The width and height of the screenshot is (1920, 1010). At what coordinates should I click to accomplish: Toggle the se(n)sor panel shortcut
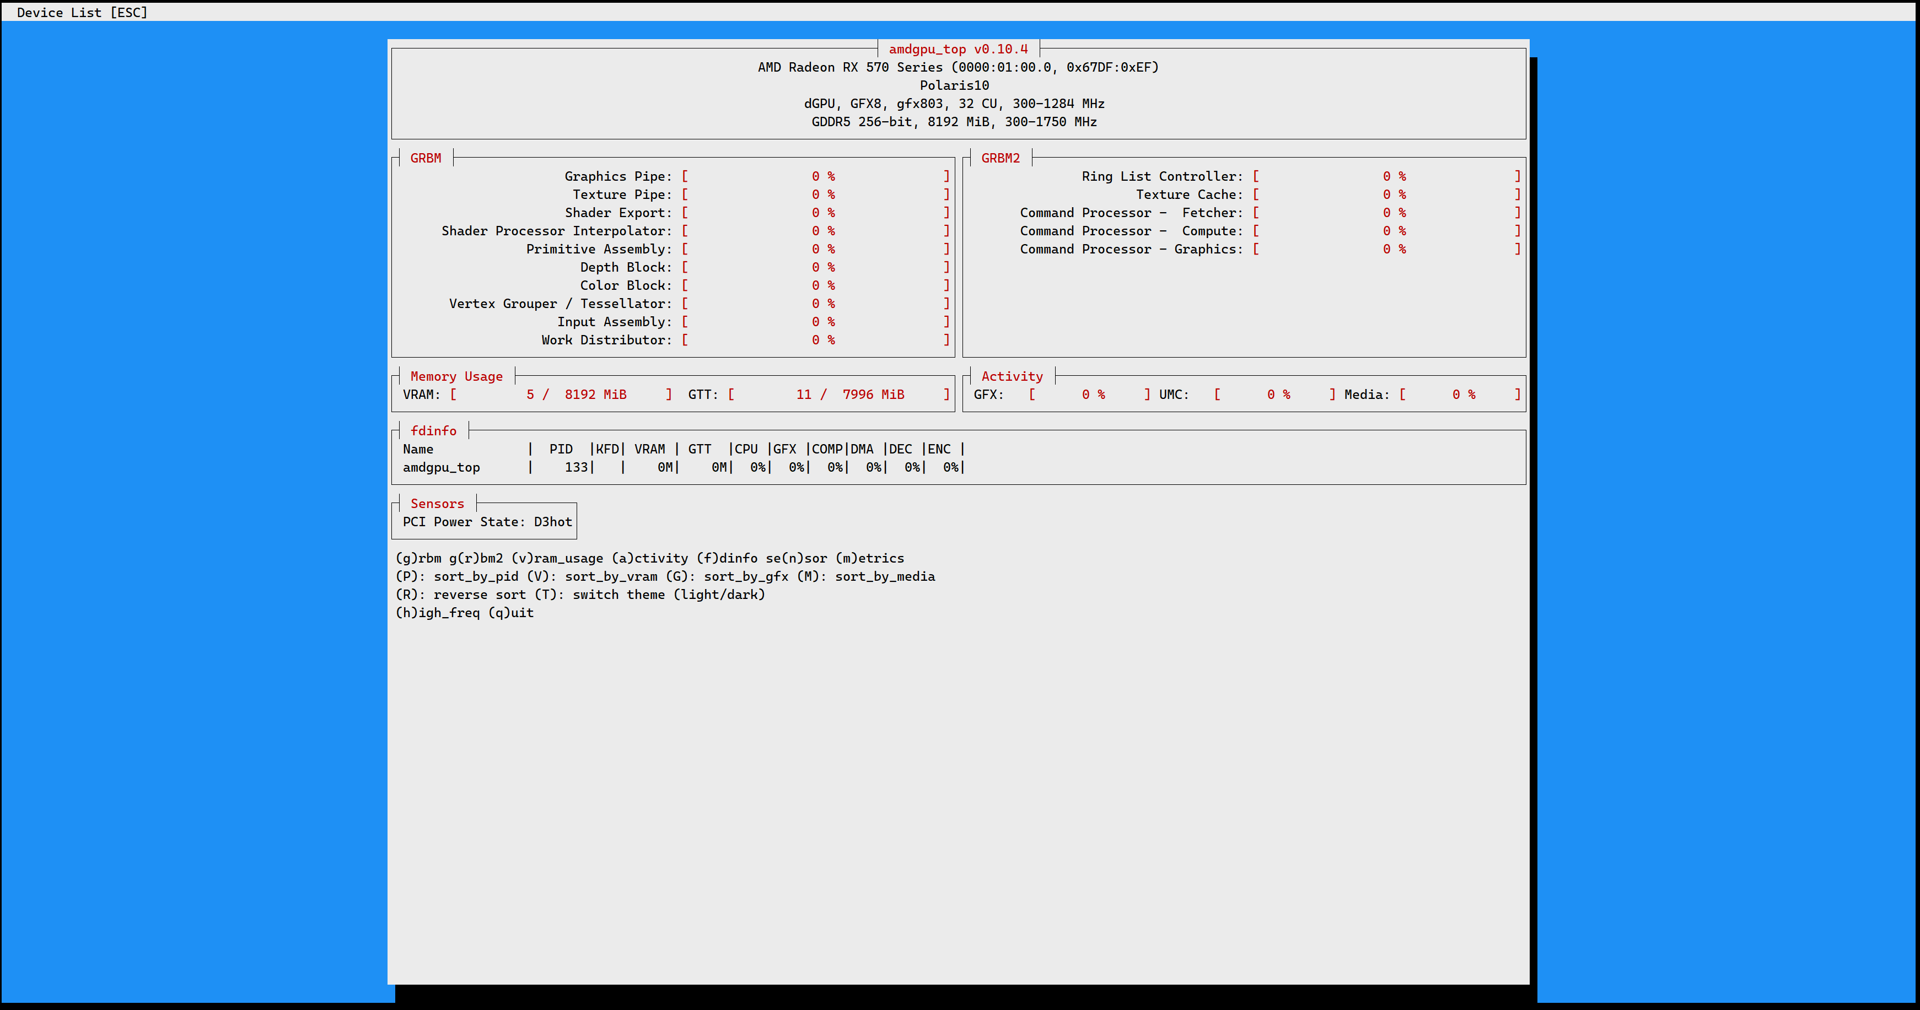pos(796,558)
